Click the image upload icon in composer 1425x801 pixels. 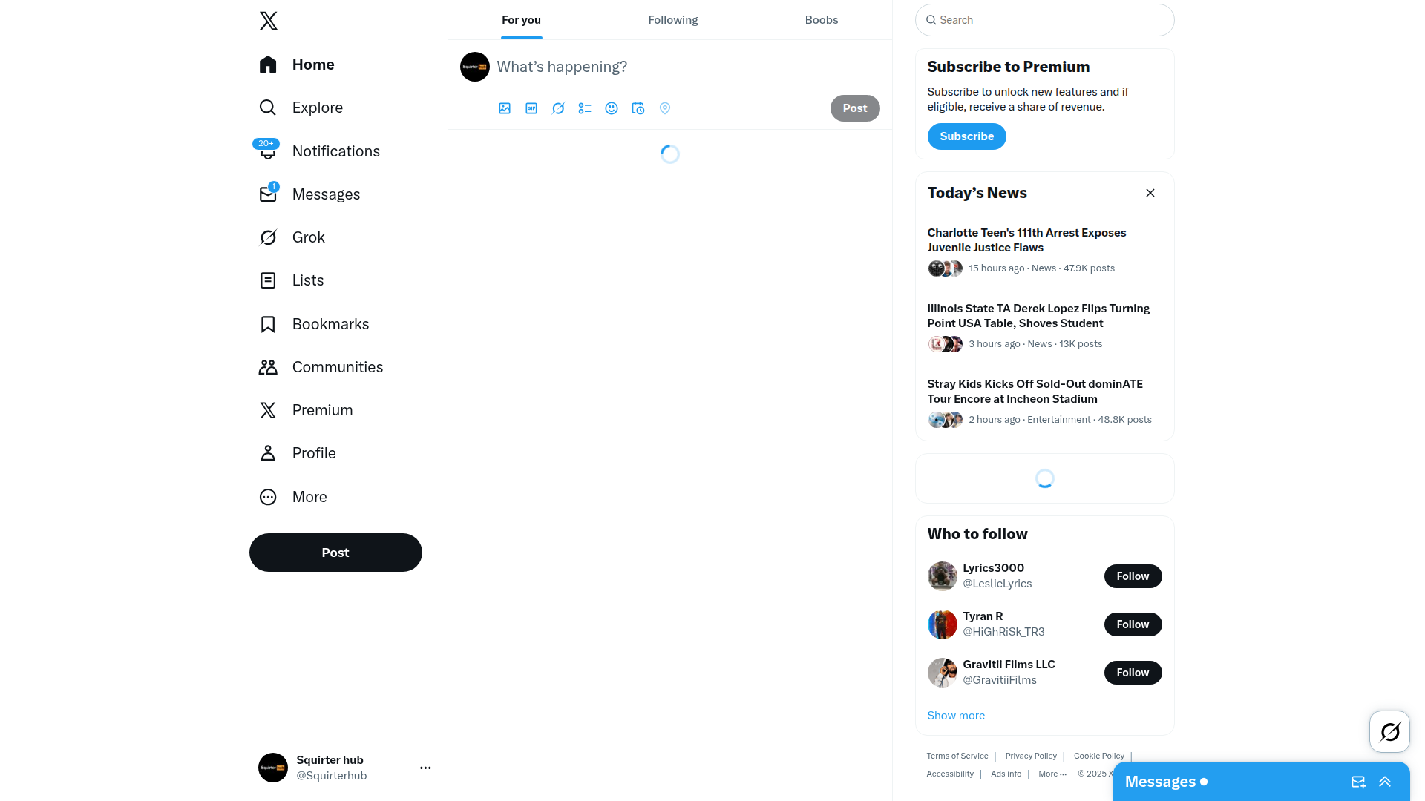tap(505, 108)
